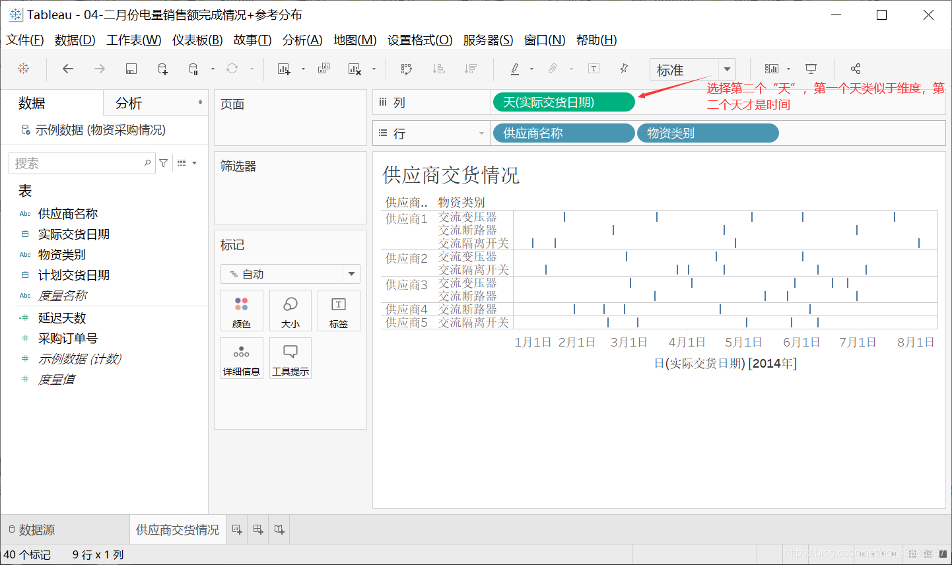Click the Clear Sheet icon
The image size is (952, 565).
[355, 69]
